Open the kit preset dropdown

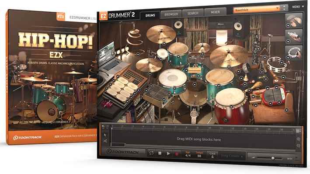[x=256, y=9]
